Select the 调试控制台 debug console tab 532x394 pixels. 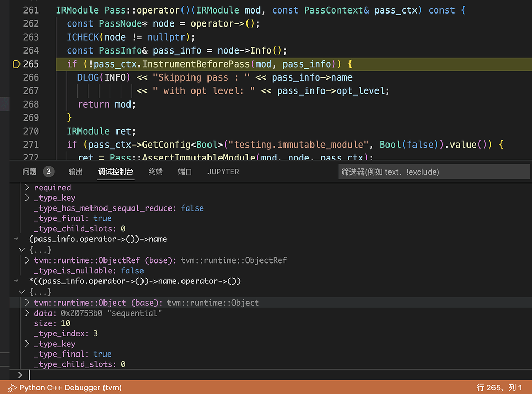click(x=115, y=172)
